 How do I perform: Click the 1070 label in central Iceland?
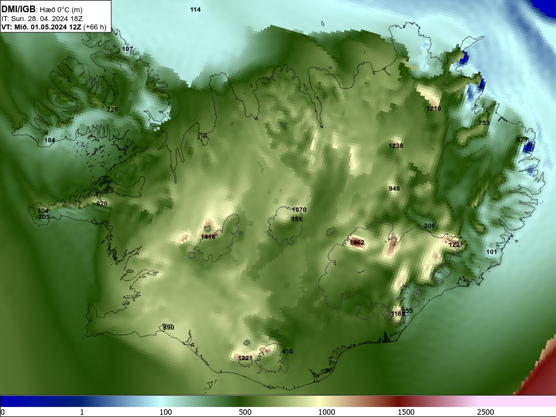point(299,210)
